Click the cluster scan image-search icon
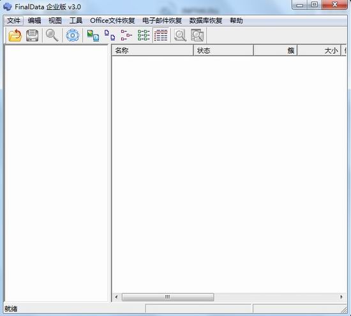This screenshot has width=351, height=316. point(197,35)
